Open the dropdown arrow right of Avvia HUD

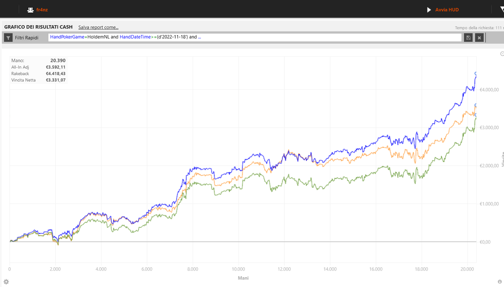pyautogui.click(x=502, y=10)
